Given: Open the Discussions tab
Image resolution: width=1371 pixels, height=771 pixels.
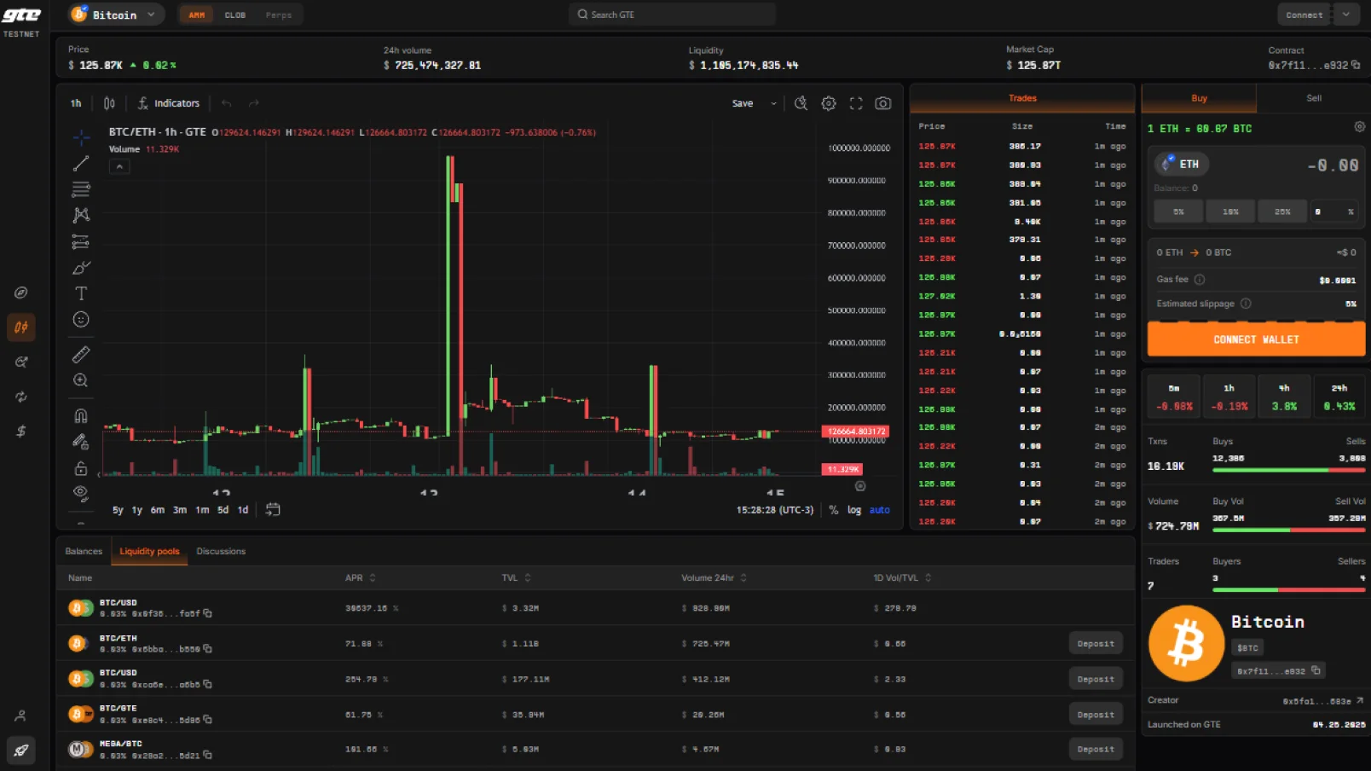Looking at the screenshot, I should click(x=221, y=551).
